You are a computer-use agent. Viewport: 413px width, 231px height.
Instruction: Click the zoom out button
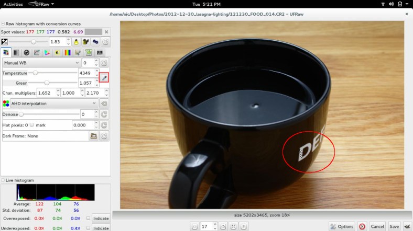click(x=194, y=226)
